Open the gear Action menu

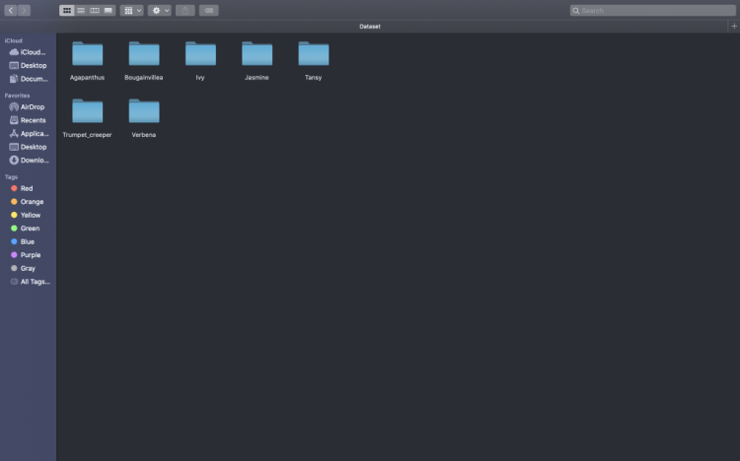(159, 10)
